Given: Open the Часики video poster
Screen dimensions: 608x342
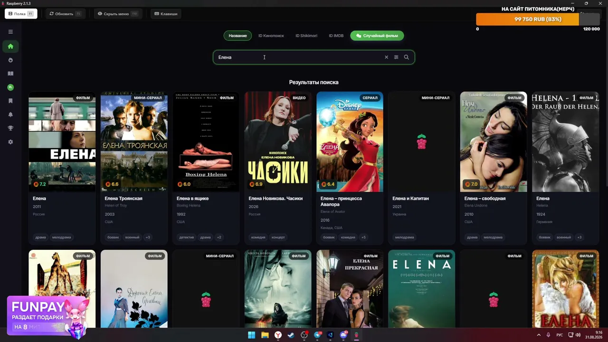Looking at the screenshot, I should pyautogui.click(x=278, y=142).
